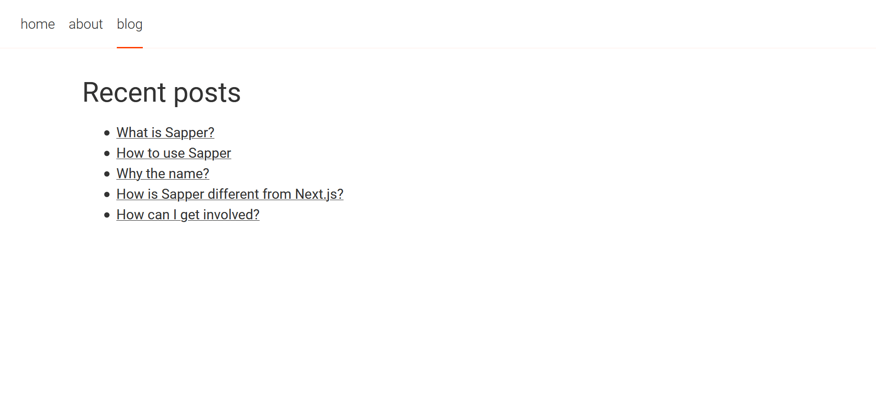Viewport: 876px width, 398px height.
Task: Select the blog tab in navigation
Action: pyautogui.click(x=130, y=24)
